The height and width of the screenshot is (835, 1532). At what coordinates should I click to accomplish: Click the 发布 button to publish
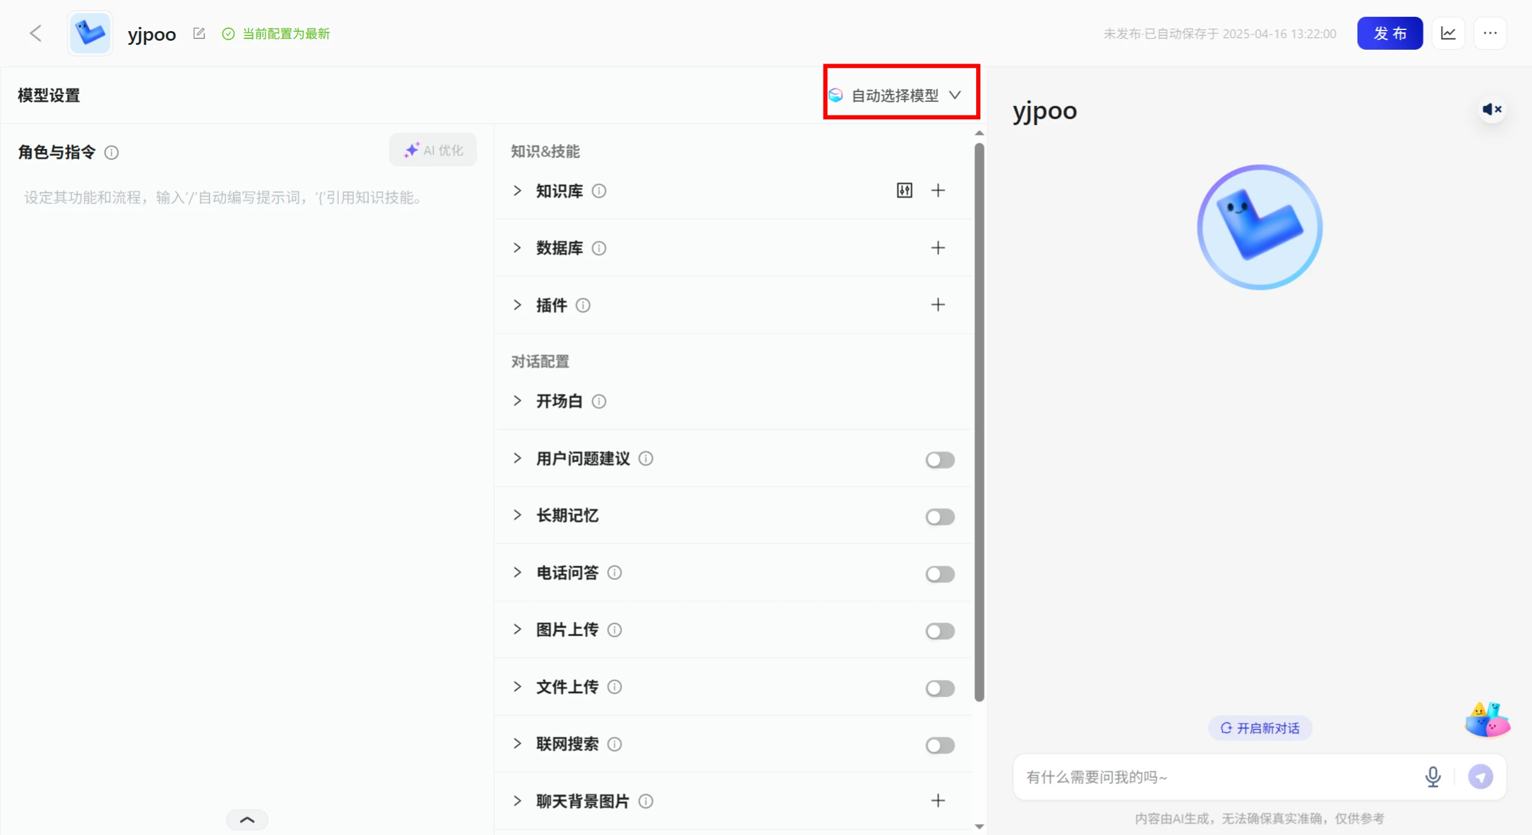tap(1389, 33)
